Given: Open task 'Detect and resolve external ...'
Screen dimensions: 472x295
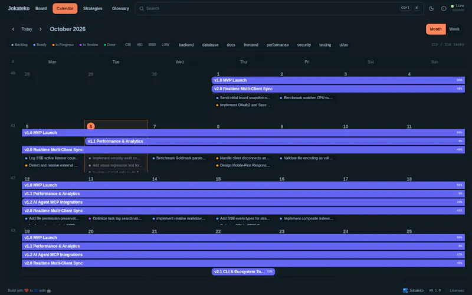Looking at the screenshot, I should [52, 165].
